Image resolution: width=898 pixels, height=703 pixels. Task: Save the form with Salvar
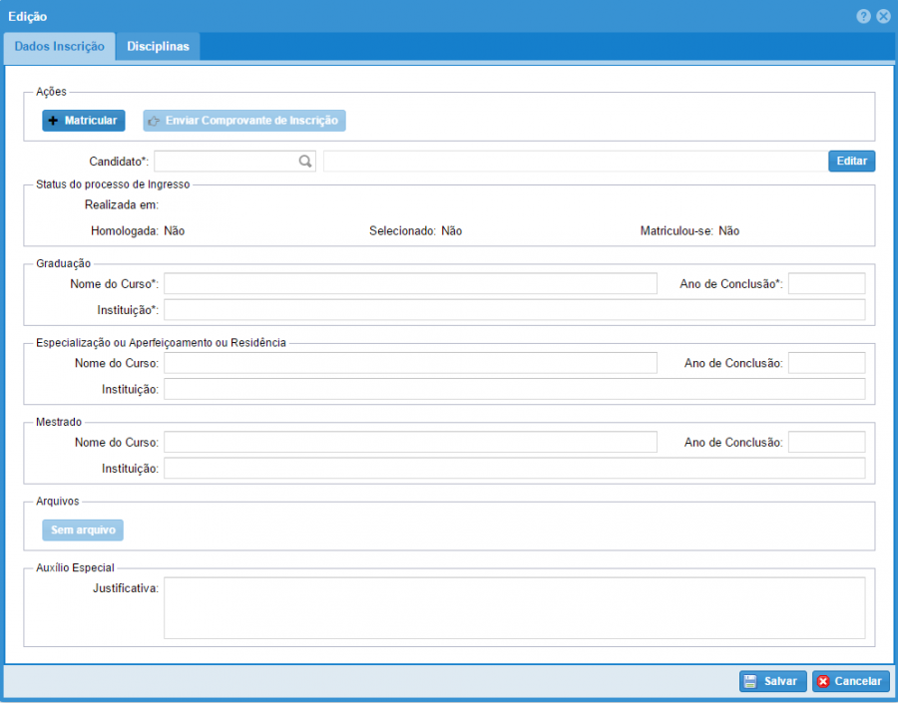(772, 681)
